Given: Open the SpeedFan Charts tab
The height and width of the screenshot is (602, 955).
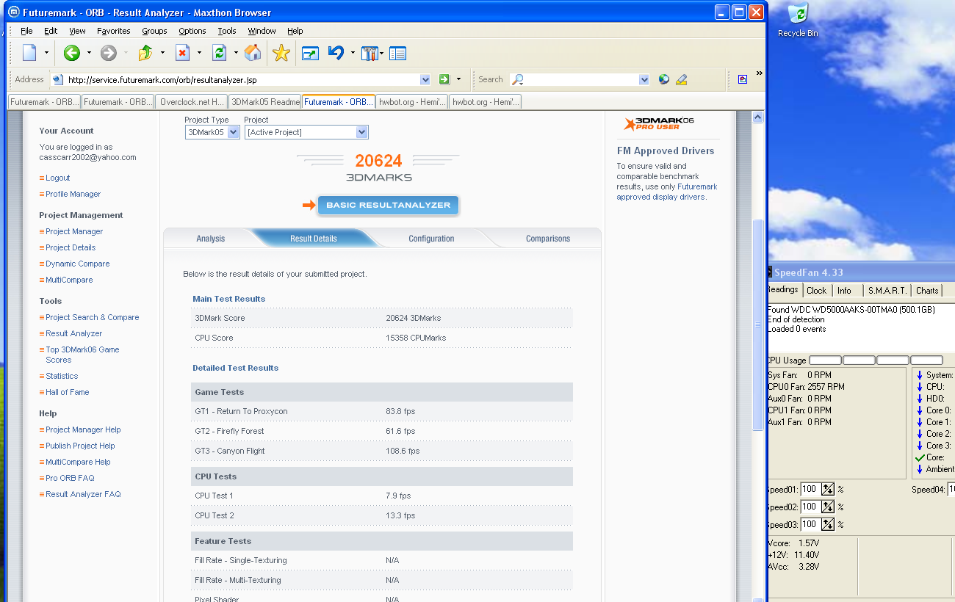Looking at the screenshot, I should coord(927,291).
